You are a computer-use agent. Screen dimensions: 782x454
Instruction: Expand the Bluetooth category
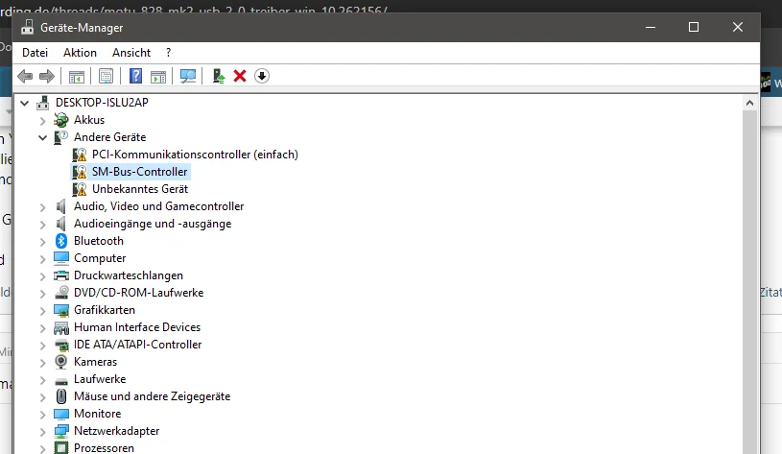(x=43, y=242)
